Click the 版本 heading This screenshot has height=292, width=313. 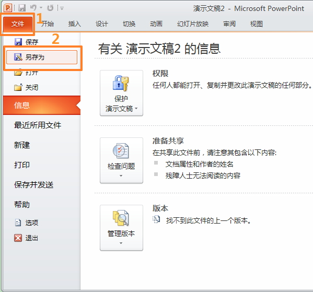click(x=160, y=208)
